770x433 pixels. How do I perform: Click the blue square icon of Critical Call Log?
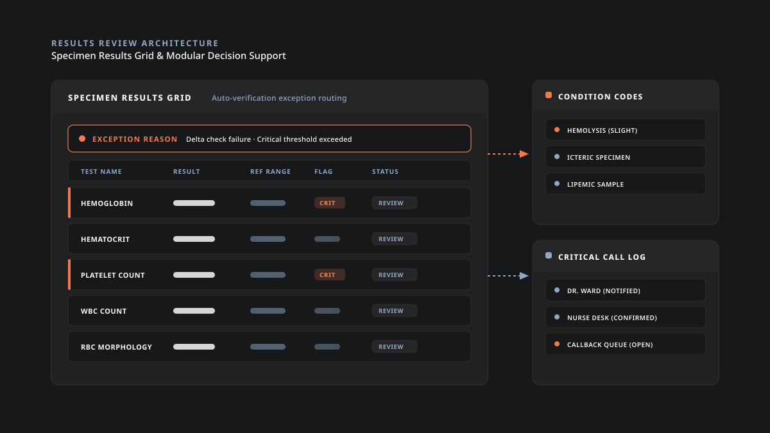(549, 255)
